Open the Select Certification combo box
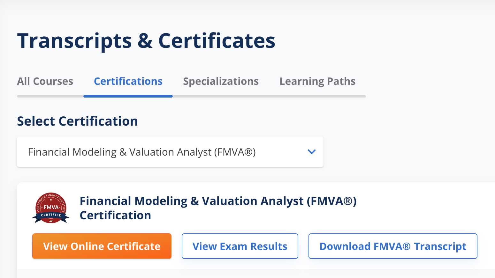Viewport: 495px width, 278px height. point(170,152)
